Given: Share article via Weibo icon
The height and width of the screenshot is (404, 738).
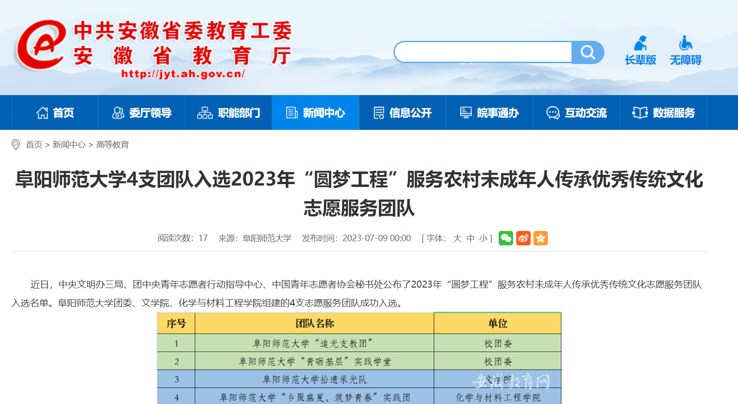Looking at the screenshot, I should click(x=523, y=238).
